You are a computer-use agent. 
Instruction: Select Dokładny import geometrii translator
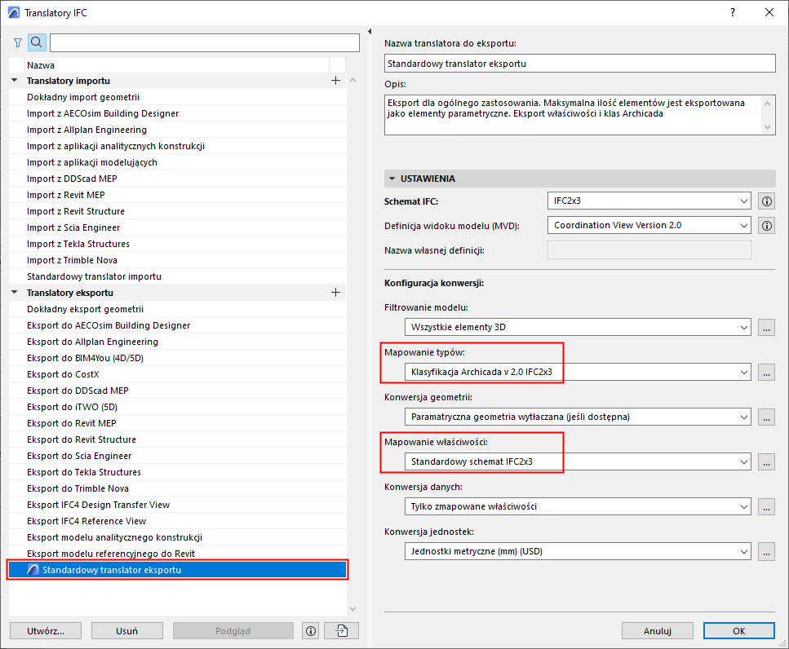click(178, 97)
